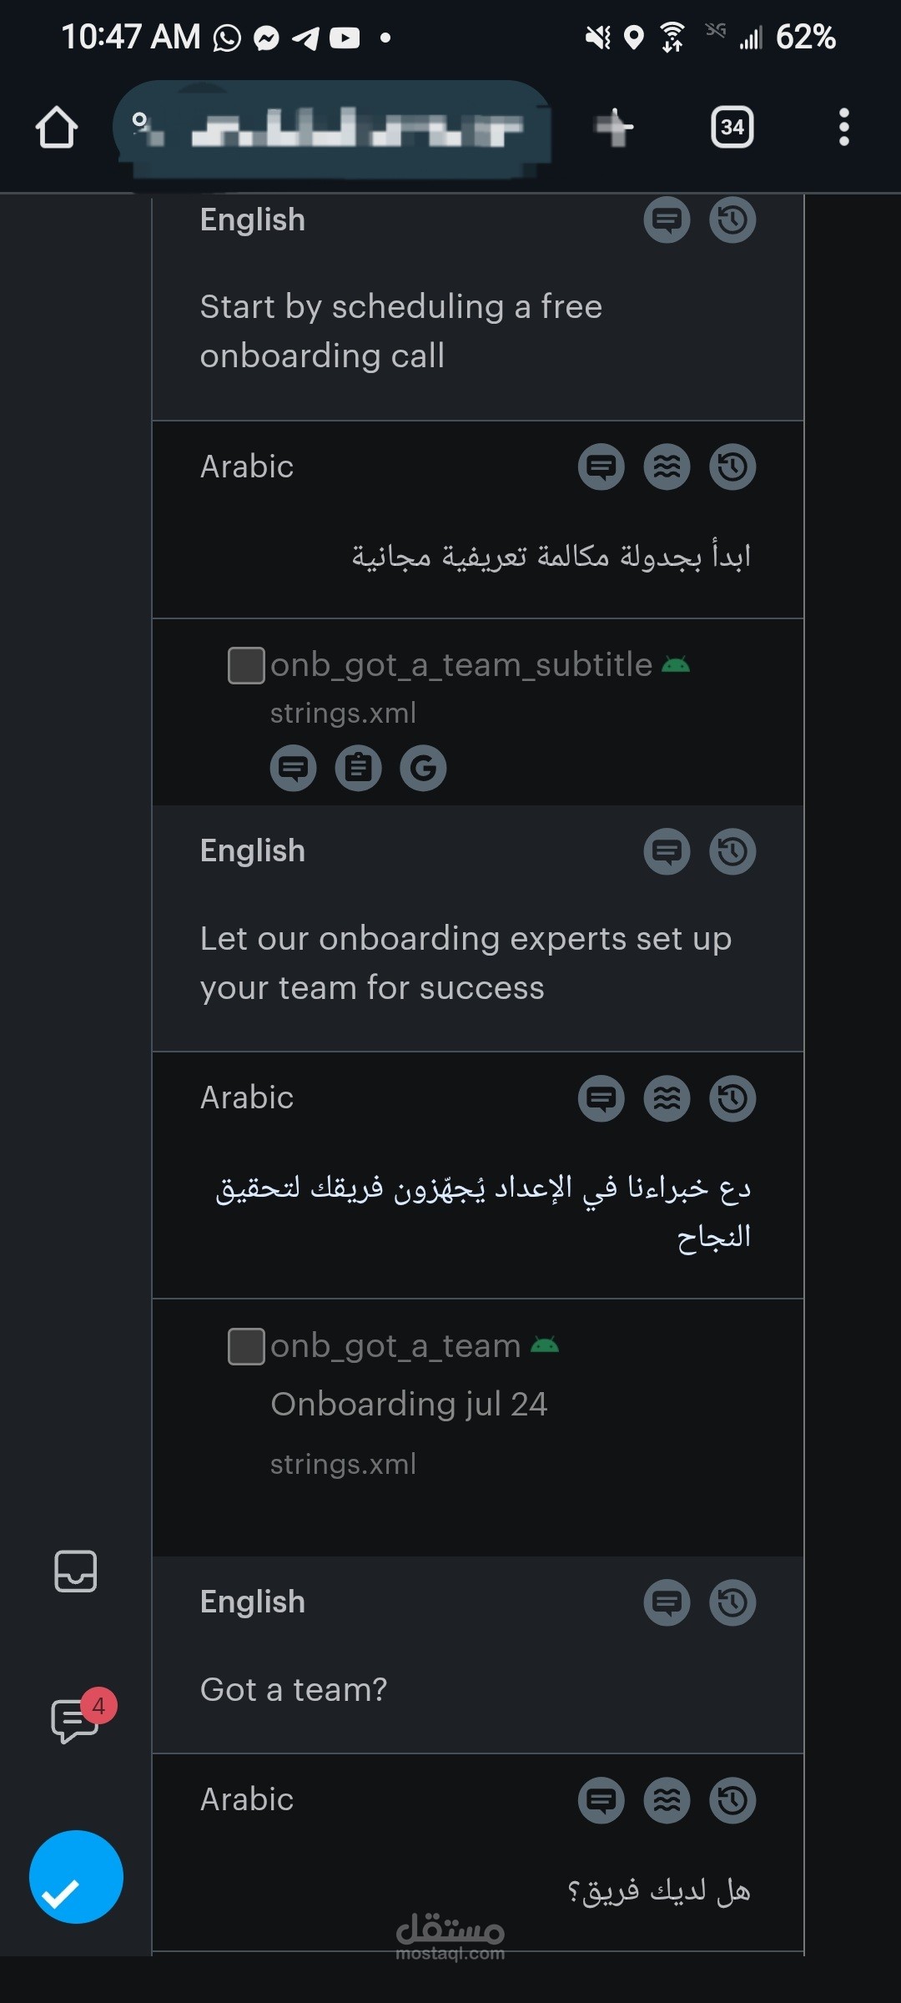Image resolution: width=901 pixels, height=2003 pixels.
Task: View history of the 'Got a team?' English string
Action: (732, 1603)
